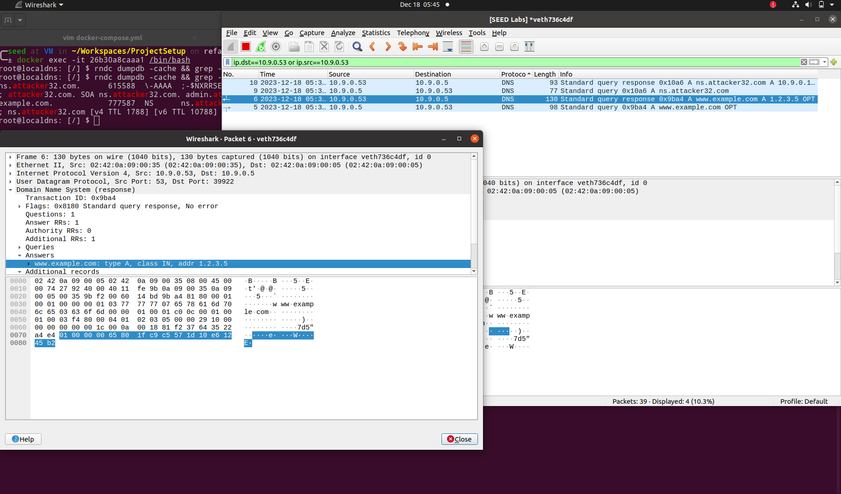Click Help in packet dialog
841x494 pixels.
(x=23, y=439)
